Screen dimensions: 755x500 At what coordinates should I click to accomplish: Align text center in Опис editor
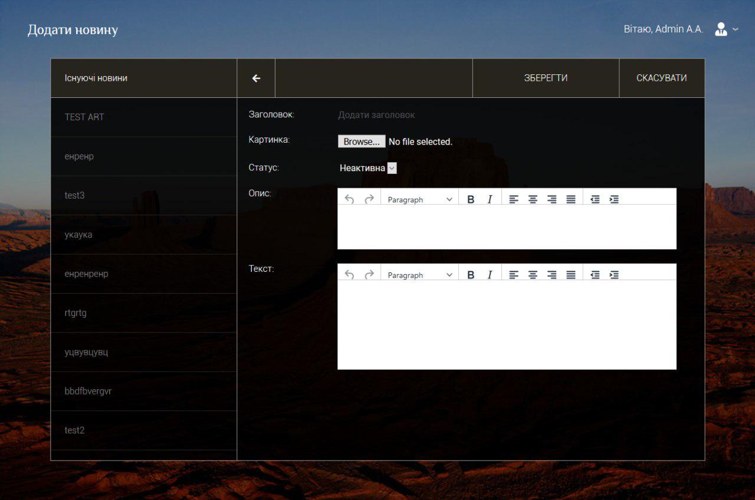533,199
